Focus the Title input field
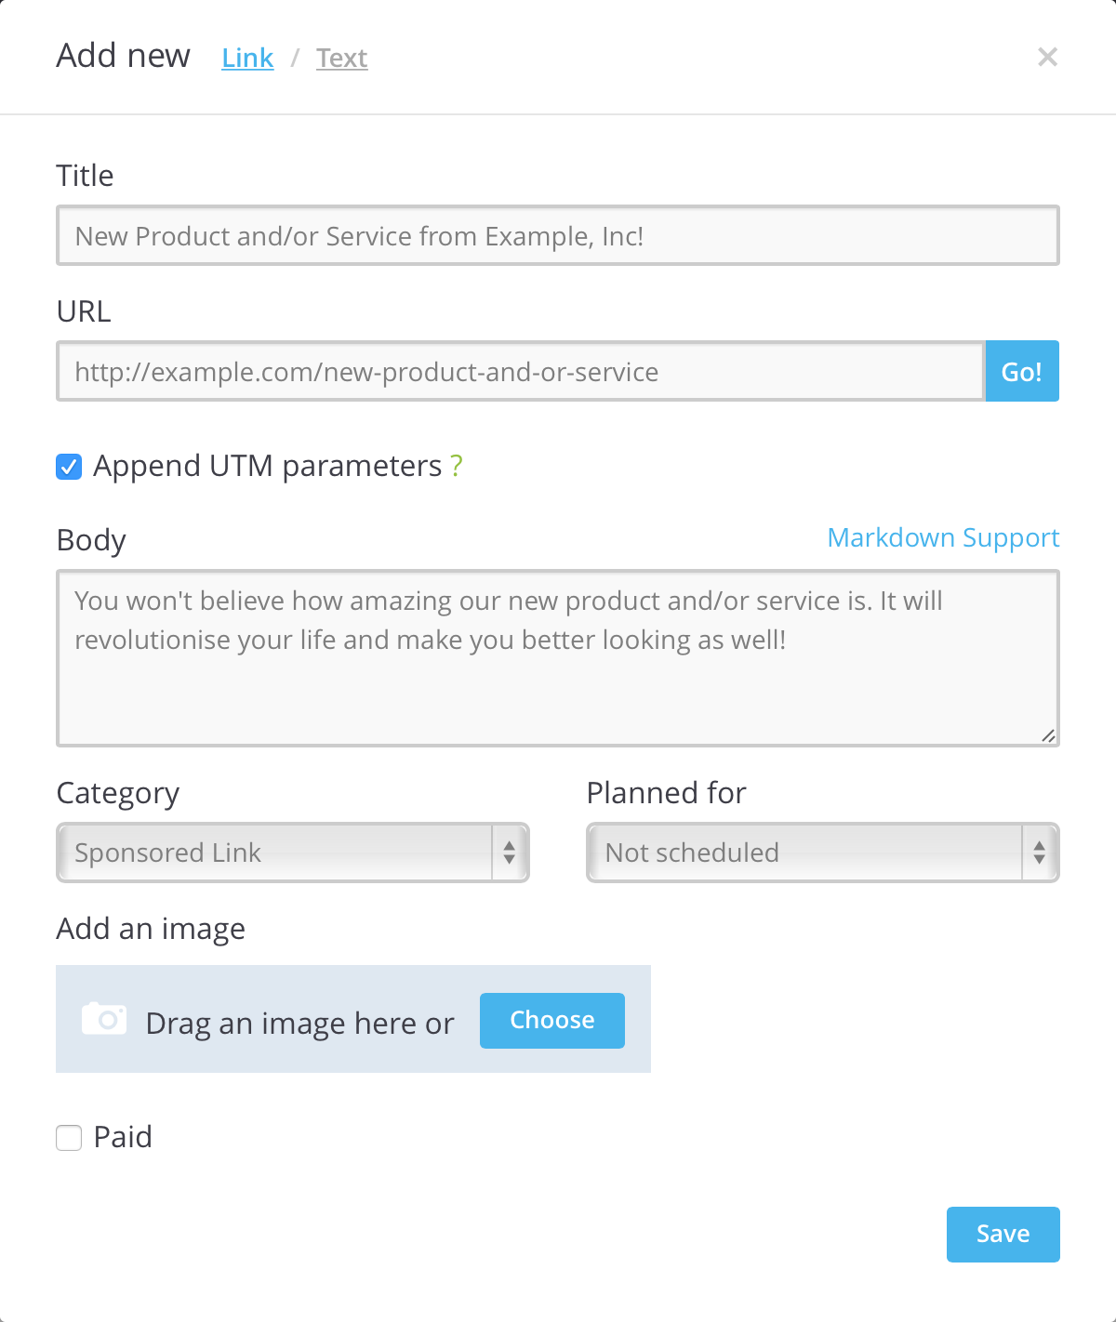1116x1322 pixels. (x=557, y=235)
